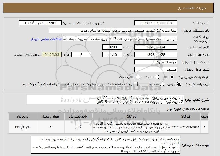Click the validity time field 14:10

112,55
